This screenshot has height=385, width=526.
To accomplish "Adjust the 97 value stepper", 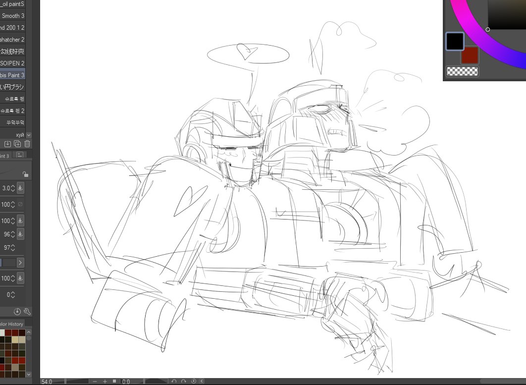I will pyautogui.click(x=13, y=248).
